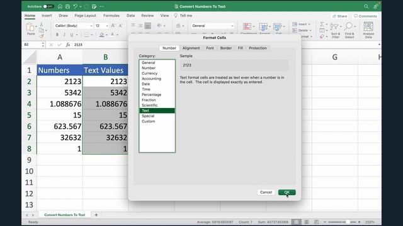The height and width of the screenshot is (226, 403).
Task: Open the View ribbon tab
Action: tap(164, 16)
